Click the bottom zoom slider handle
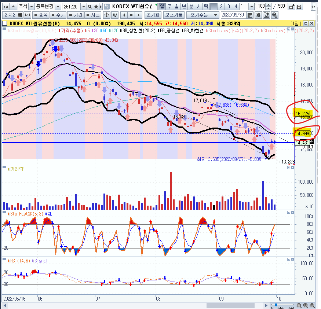This screenshot has height=309, width=321. click(276, 305)
